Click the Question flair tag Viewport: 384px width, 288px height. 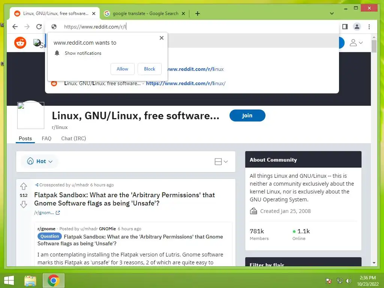[x=49, y=236]
